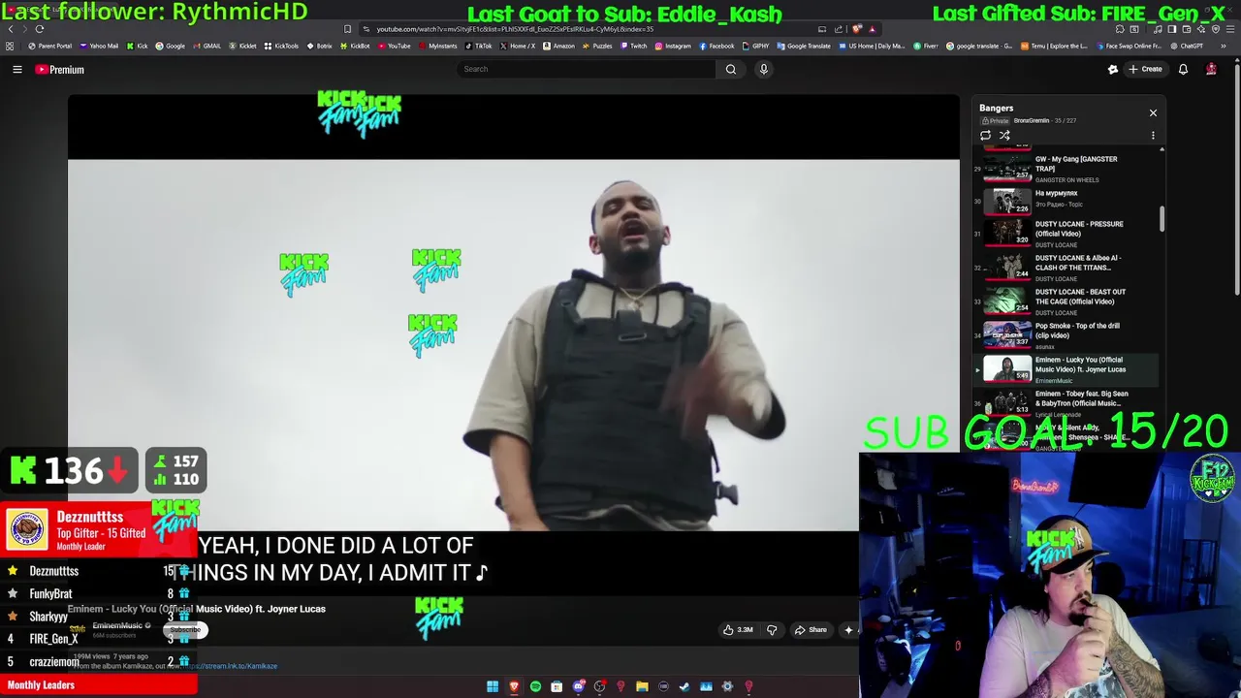
Task: Open the Amazon bookmark
Action: click(558, 46)
